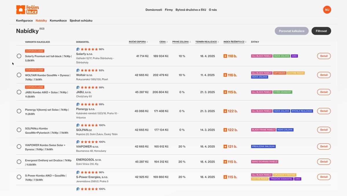
Task: Click the index icon in the JABU Kombo row
Action: (225, 92)
